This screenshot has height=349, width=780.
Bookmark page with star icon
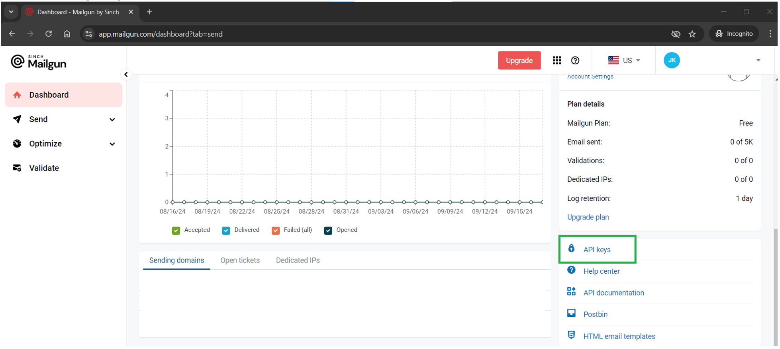[x=692, y=34]
